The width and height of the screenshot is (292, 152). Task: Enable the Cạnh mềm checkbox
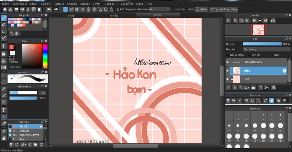[x=173, y=9]
